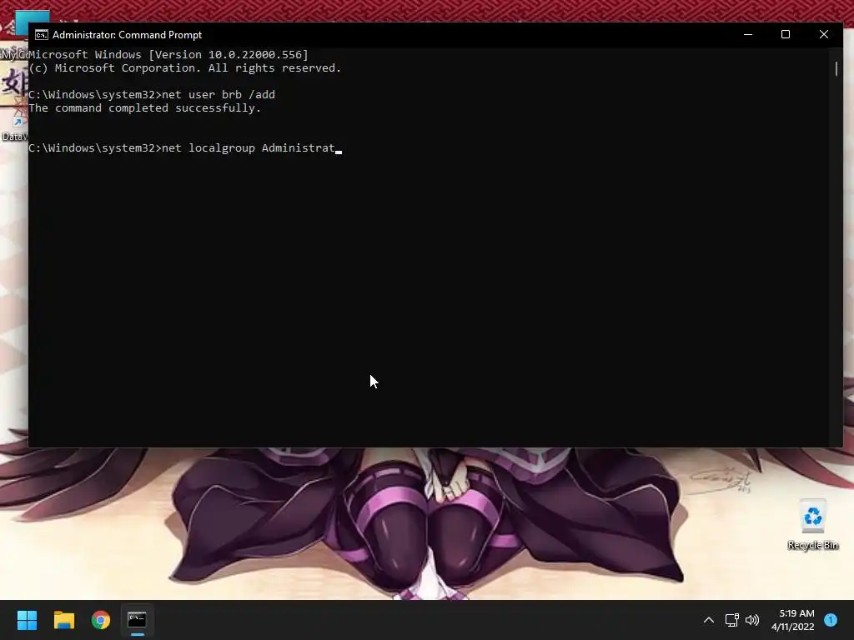Click 'The command completed successfully.' output line
This screenshot has height=640, width=854.
point(145,107)
